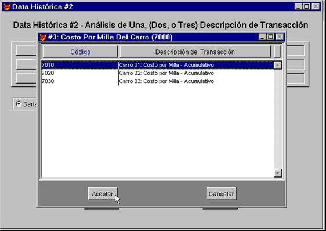Minimize the Costo Por Milla Del Carro dialog
The width and height of the screenshot is (326, 231).
point(262,37)
